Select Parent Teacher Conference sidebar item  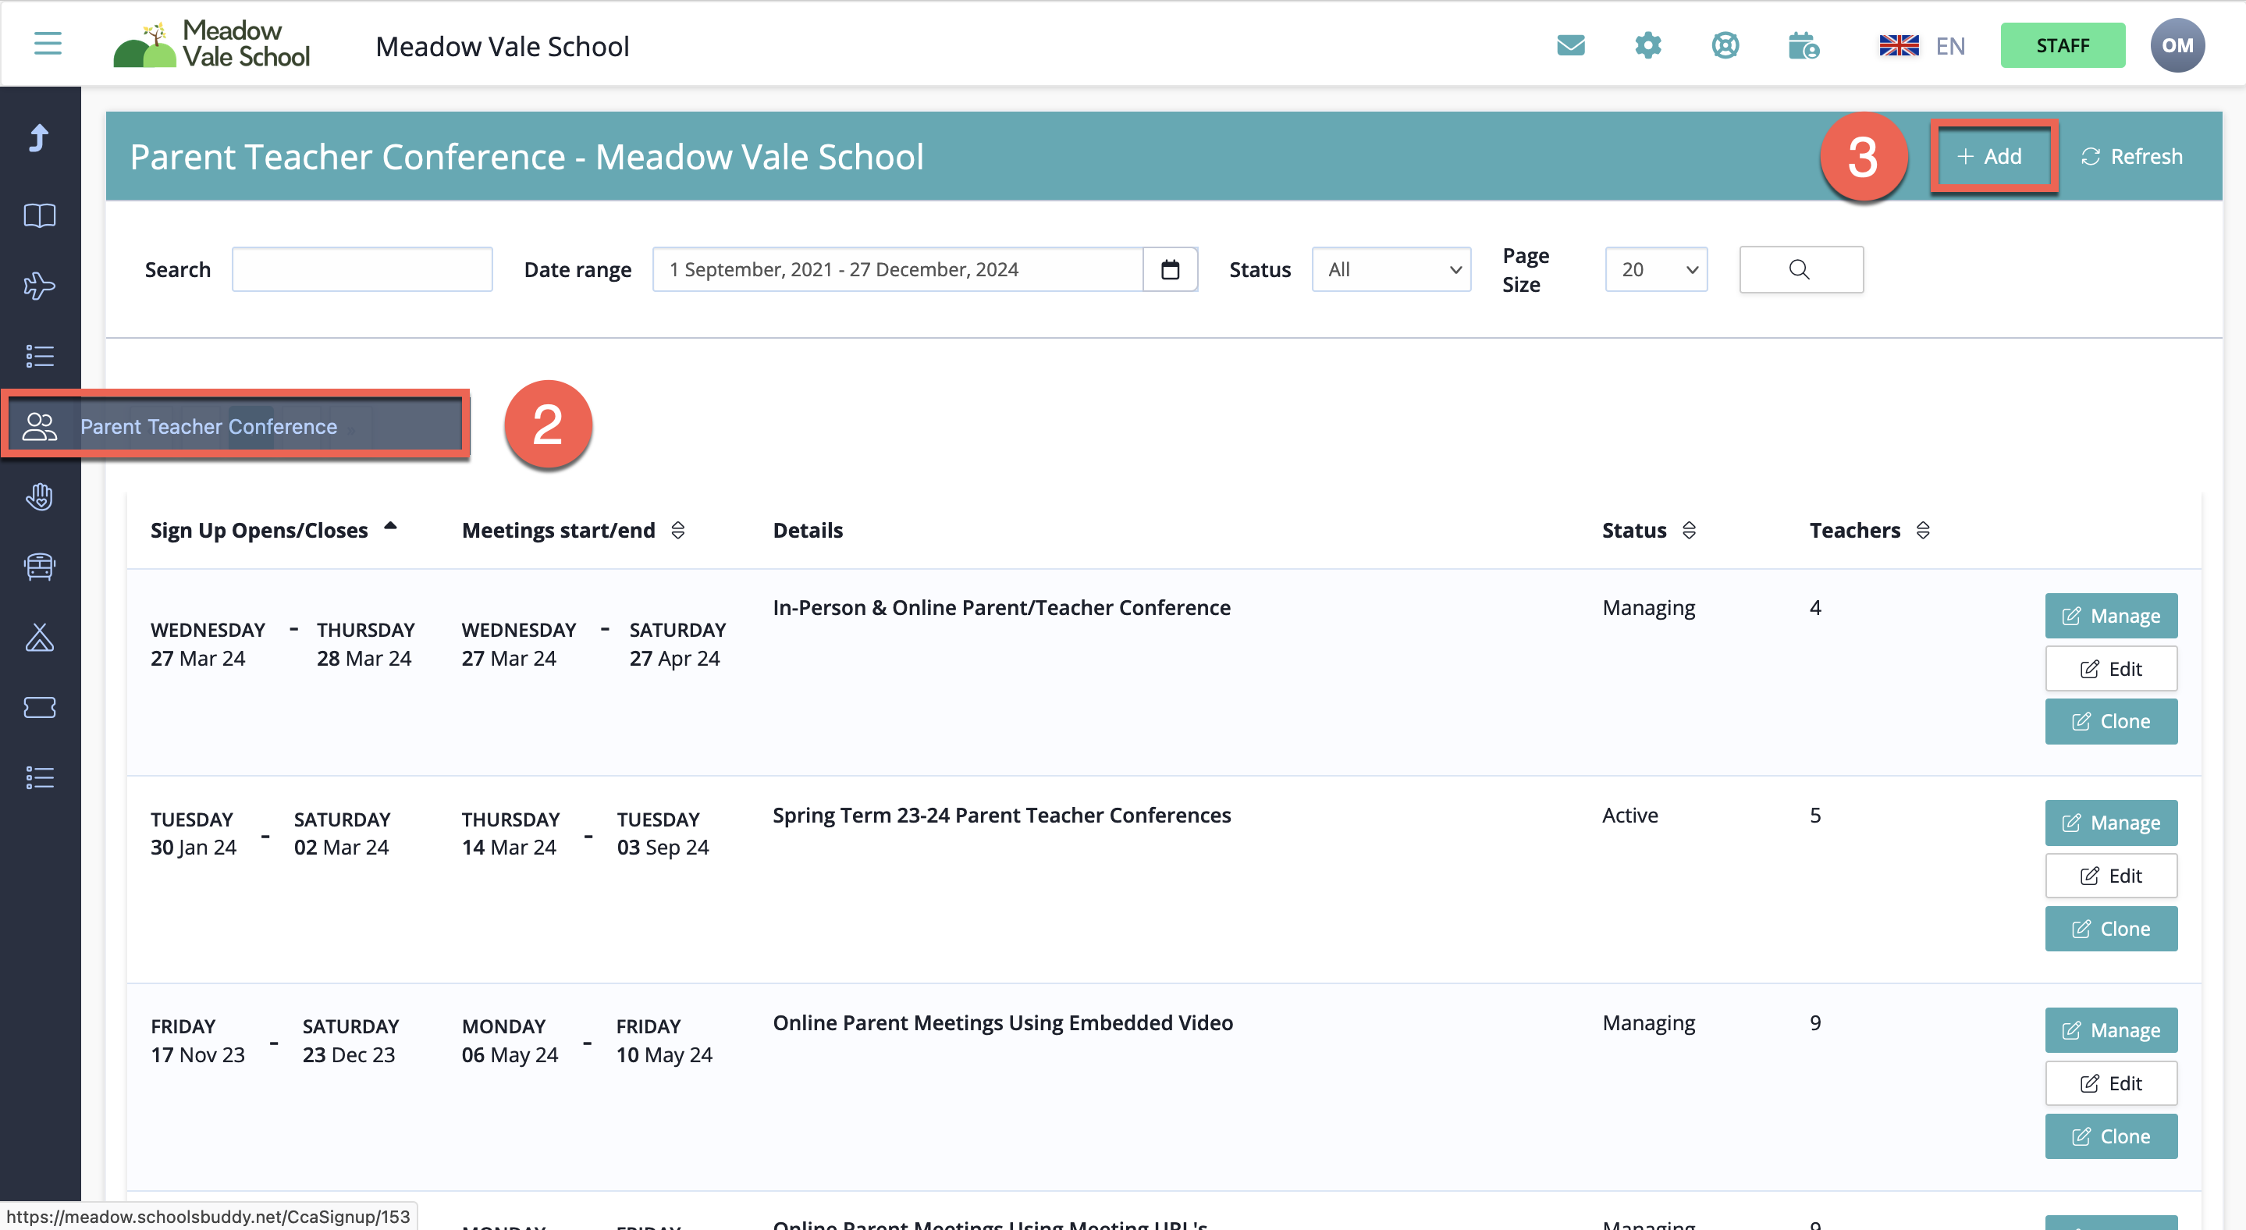tap(208, 426)
